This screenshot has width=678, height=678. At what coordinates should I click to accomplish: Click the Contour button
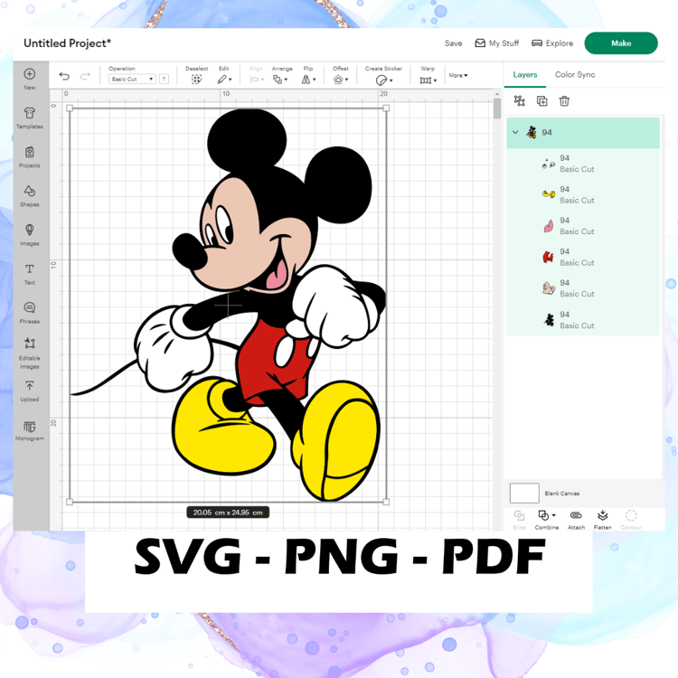(631, 519)
